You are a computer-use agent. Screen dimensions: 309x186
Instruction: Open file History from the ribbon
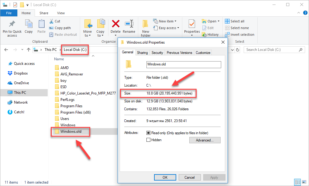(x=210, y=35)
